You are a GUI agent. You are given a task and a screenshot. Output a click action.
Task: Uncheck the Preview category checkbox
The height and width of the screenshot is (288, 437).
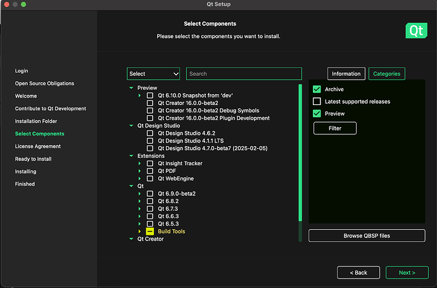click(x=317, y=113)
